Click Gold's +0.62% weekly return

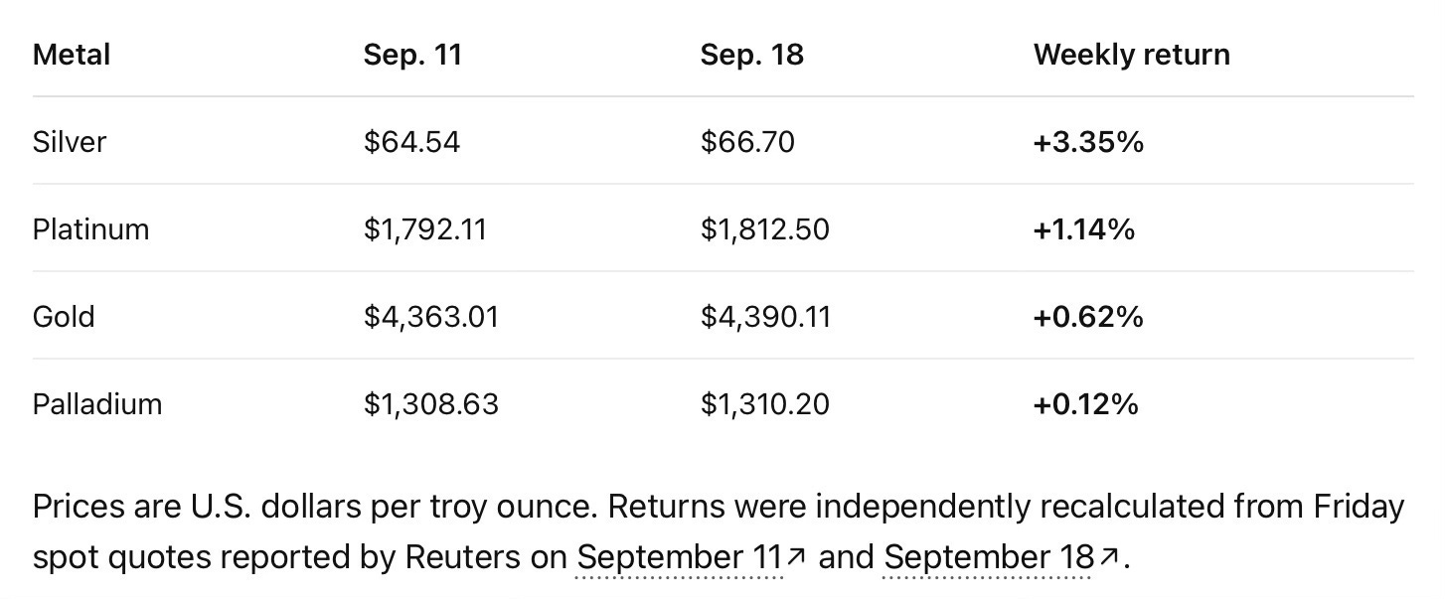tap(1088, 317)
